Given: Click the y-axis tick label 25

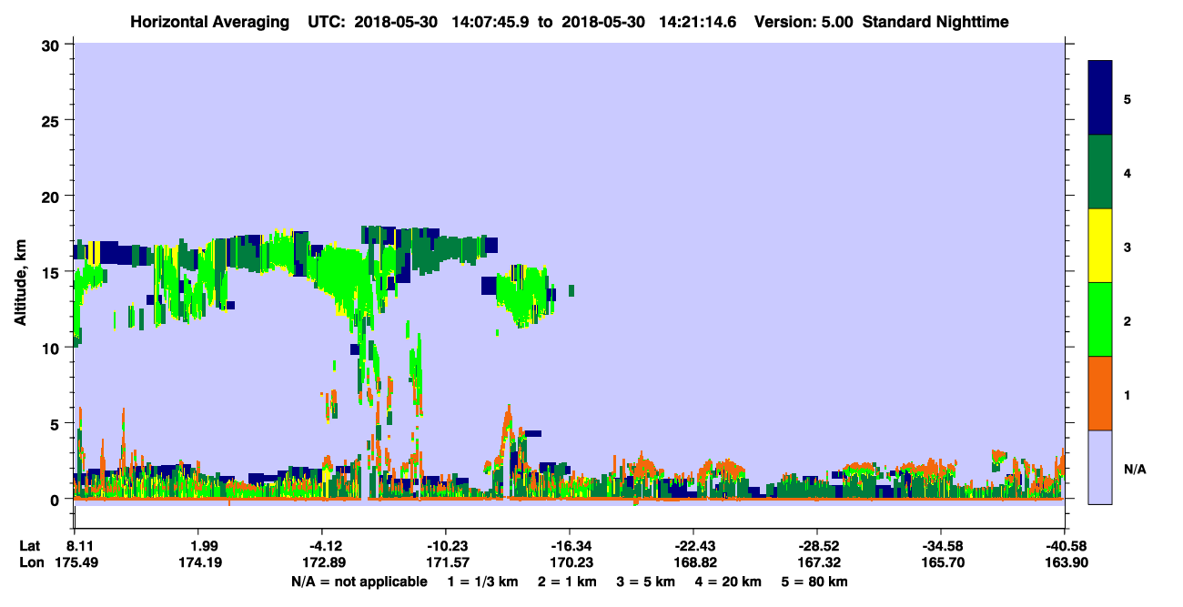Looking at the screenshot, I should point(52,120).
